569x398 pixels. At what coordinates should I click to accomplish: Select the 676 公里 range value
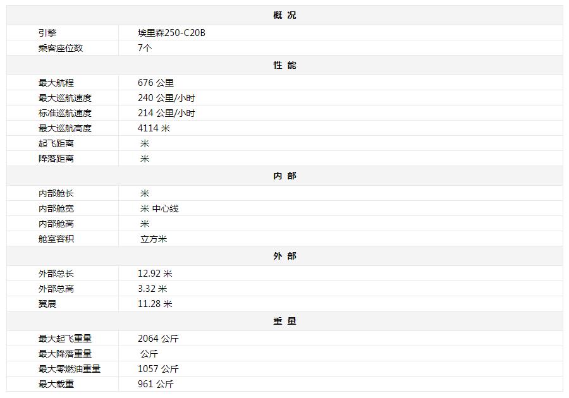[156, 83]
